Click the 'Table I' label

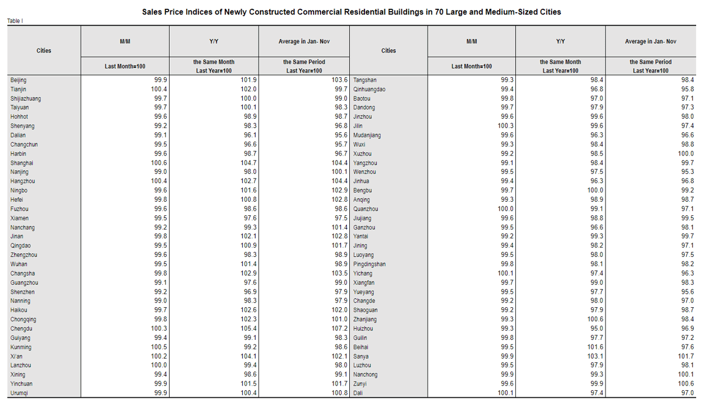(15, 21)
